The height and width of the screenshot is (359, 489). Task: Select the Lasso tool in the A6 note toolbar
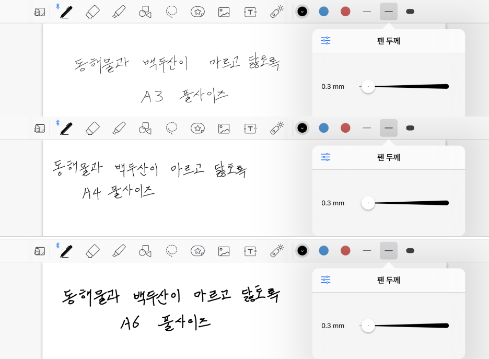(171, 251)
